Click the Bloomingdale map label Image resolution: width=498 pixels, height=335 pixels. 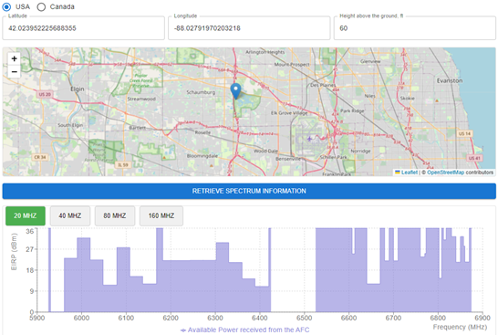[x=202, y=156]
